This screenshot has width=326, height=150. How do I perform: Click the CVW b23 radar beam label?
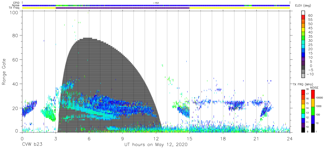click(32, 145)
